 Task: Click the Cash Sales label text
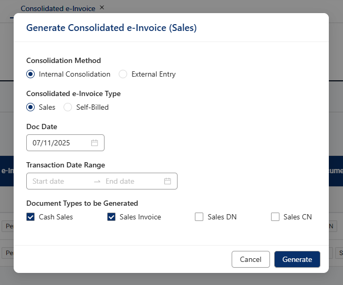coord(56,217)
